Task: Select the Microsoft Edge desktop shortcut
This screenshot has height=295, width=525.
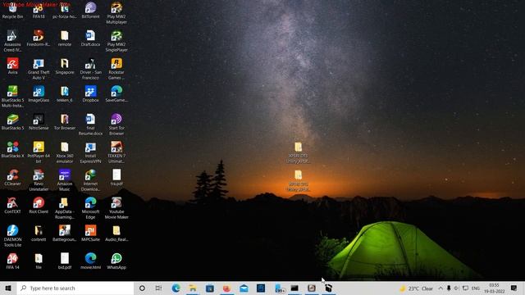Action: click(x=90, y=207)
